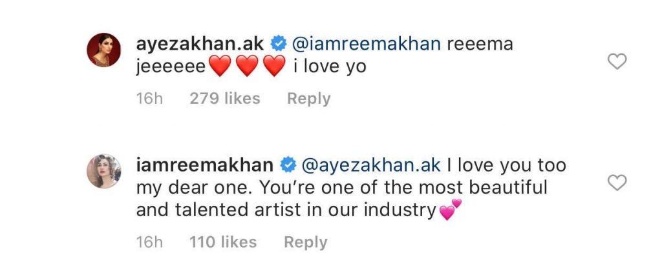Viewport: 662px width, 273px height.
Task: Like iamreemakhan's reply with the heart
Action: (x=618, y=183)
